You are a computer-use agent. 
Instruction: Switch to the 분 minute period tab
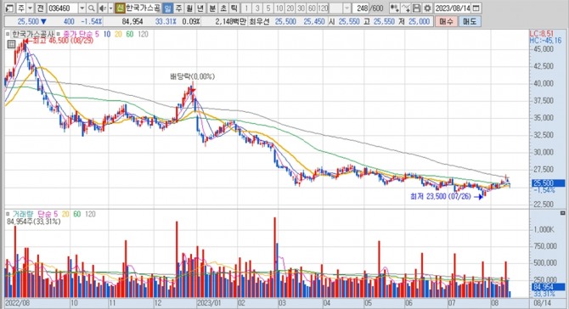point(212,8)
